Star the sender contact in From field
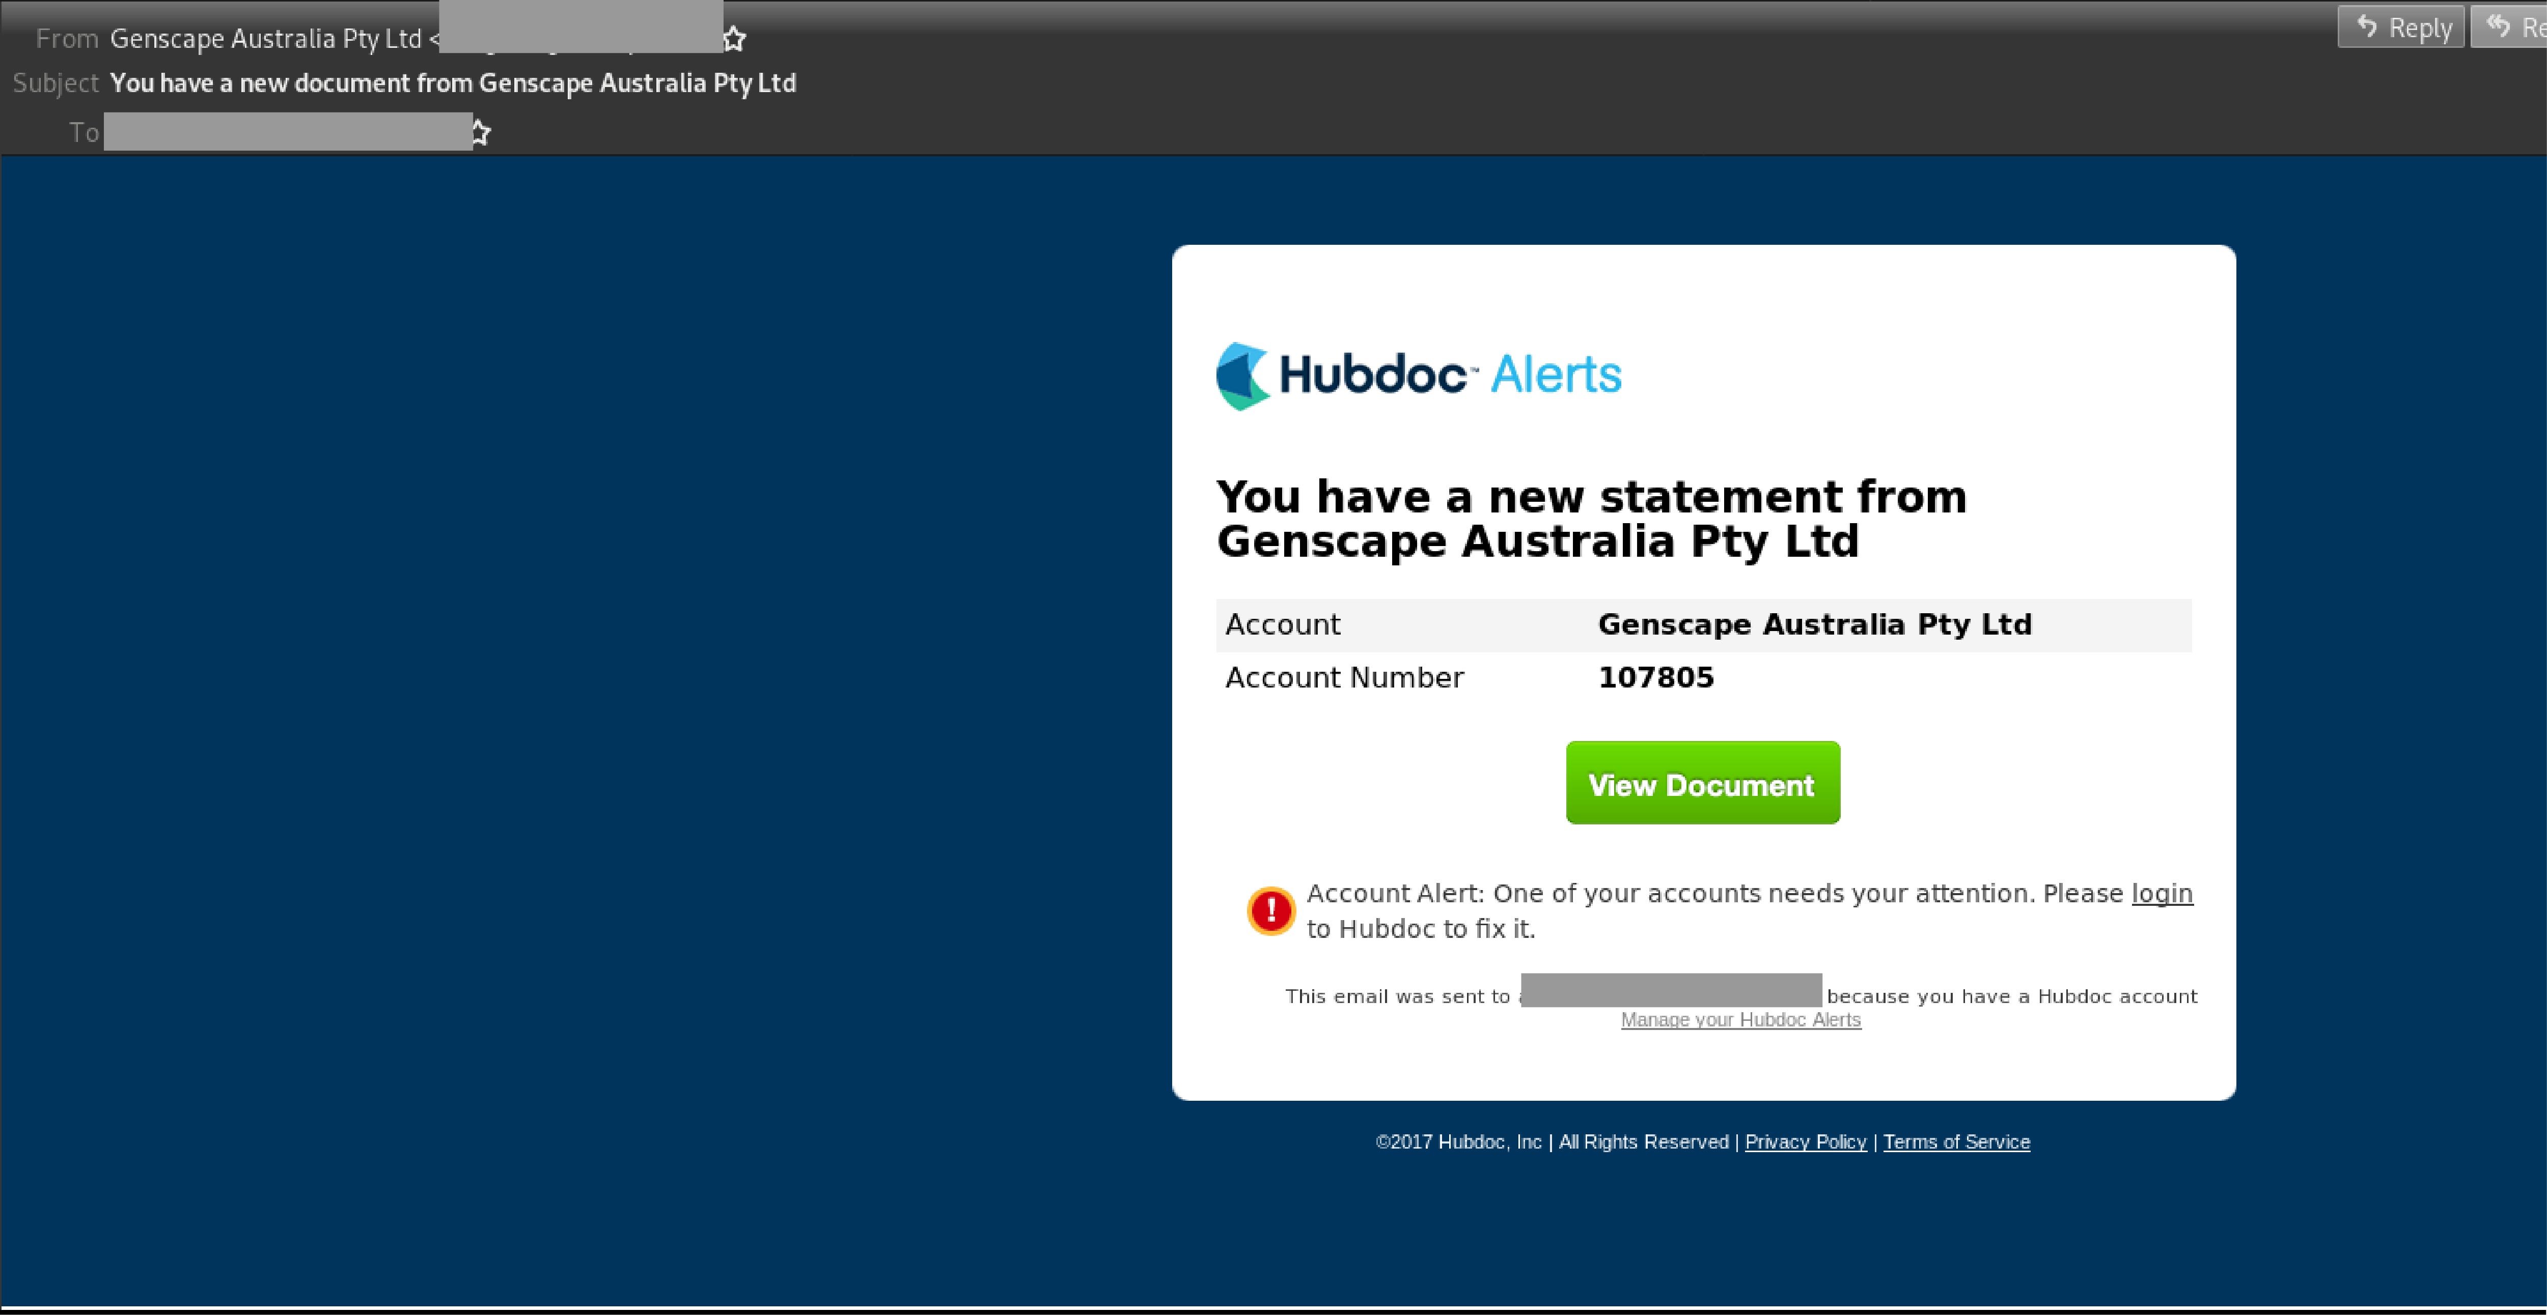 734,39
